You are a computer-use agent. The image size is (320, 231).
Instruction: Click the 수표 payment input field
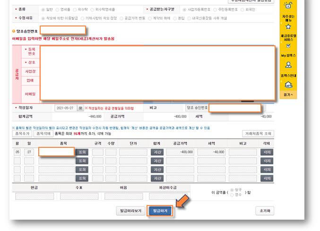[x=79, y=197]
